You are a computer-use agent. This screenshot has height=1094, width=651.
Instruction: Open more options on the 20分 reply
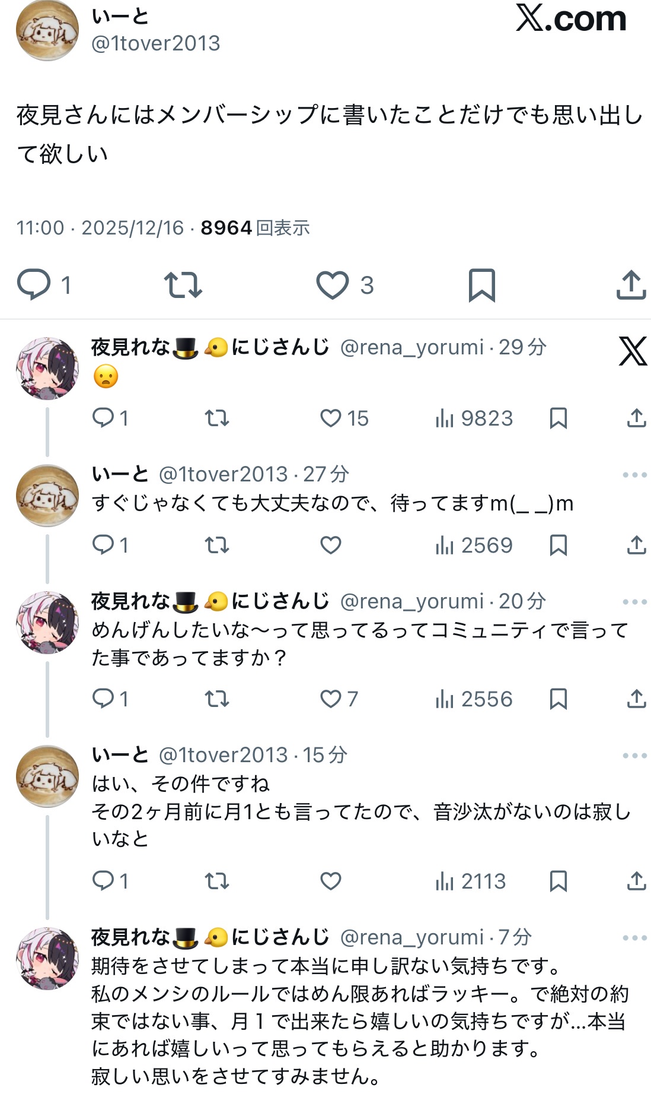634,602
